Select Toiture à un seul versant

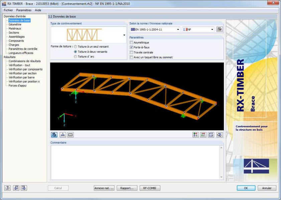tap(76, 47)
